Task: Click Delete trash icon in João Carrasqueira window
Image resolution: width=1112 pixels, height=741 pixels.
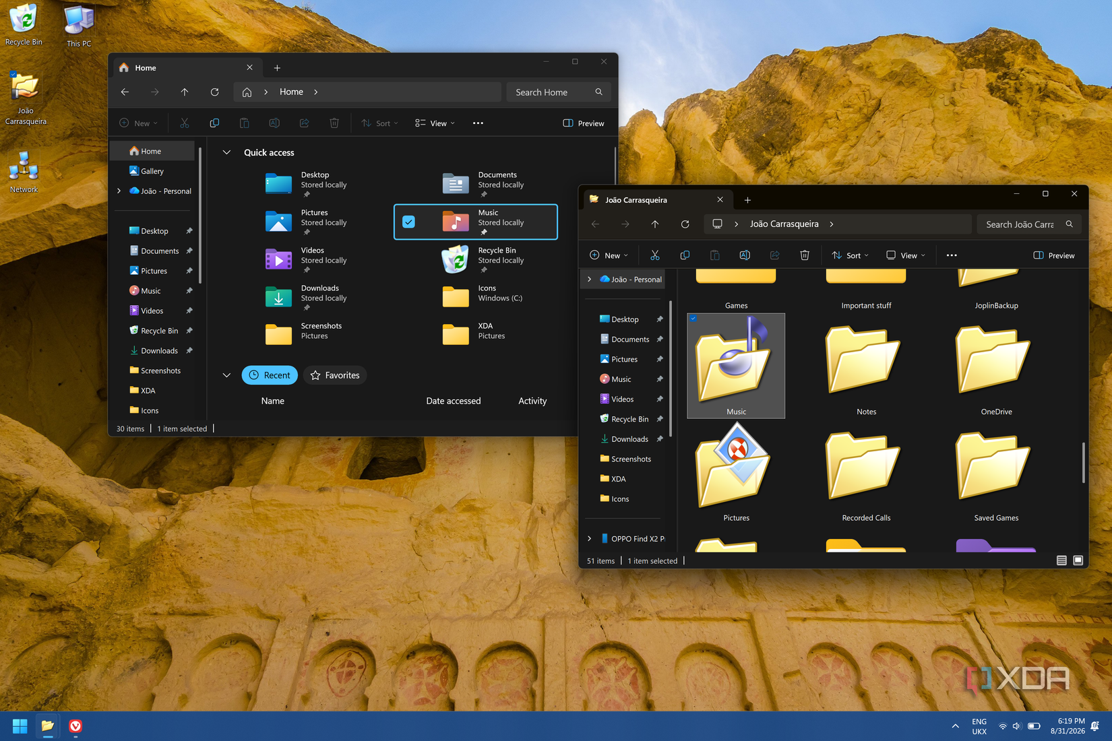Action: [805, 255]
